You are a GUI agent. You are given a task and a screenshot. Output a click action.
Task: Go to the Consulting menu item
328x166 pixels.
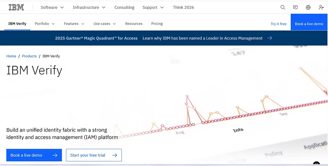coord(124,7)
